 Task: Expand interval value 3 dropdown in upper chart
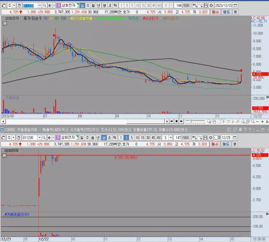(x=171, y=5)
